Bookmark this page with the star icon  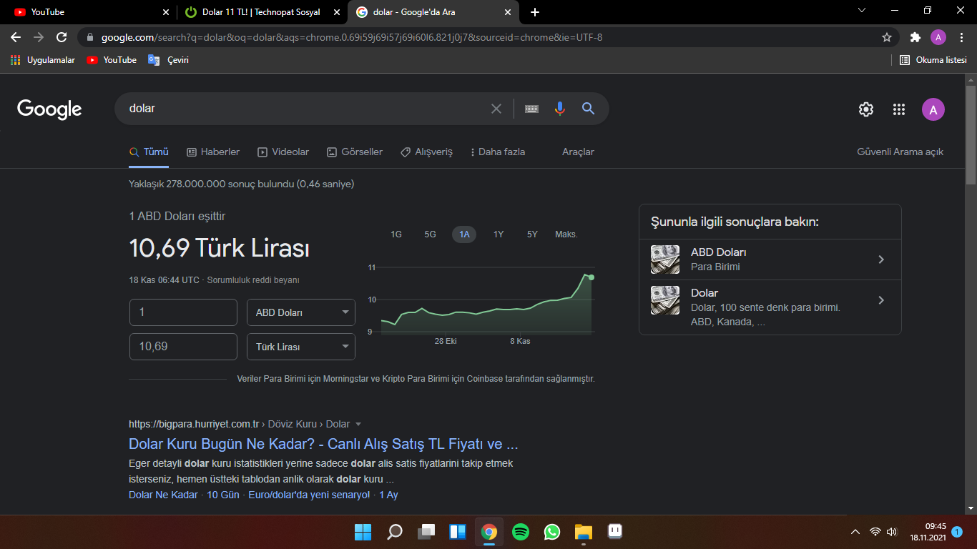(x=887, y=37)
